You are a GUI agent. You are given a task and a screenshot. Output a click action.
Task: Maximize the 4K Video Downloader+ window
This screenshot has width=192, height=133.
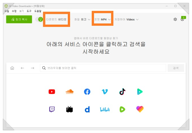175,6
